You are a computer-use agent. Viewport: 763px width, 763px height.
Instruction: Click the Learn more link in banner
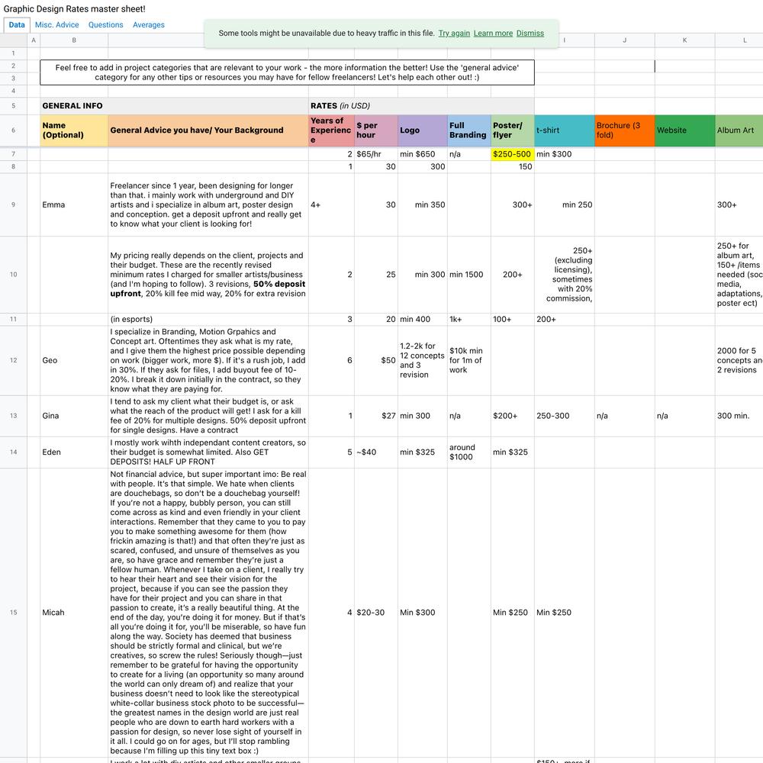(493, 33)
